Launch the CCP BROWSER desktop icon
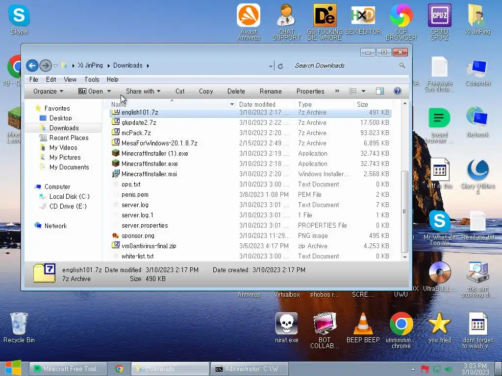Screen dimensions: 502x376 401,22
